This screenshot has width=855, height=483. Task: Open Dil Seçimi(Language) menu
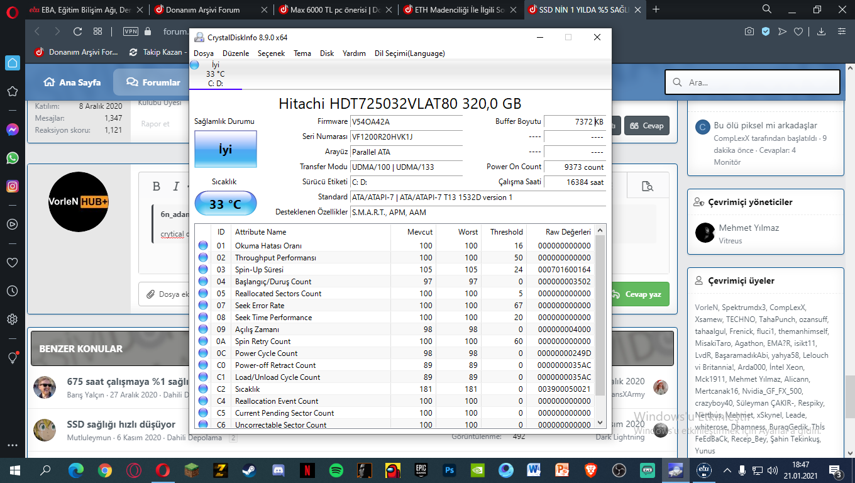tap(409, 53)
